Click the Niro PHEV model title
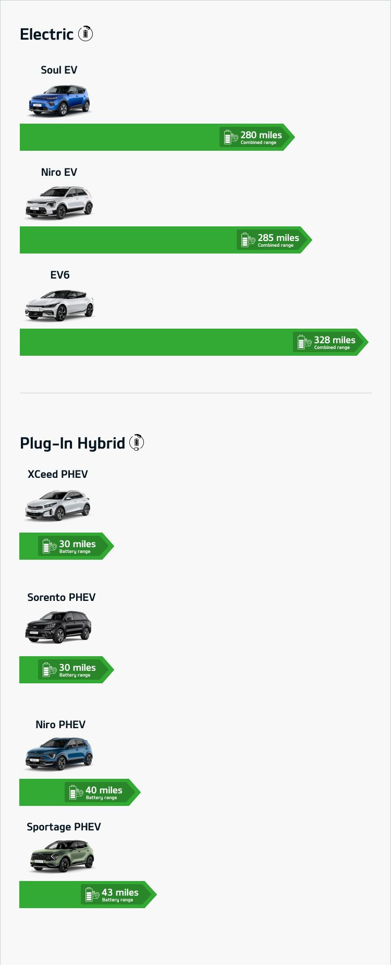The height and width of the screenshot is (965, 391). pyautogui.click(x=60, y=725)
